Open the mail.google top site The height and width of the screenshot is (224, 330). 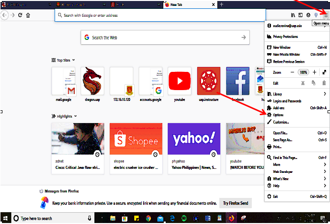63,84
